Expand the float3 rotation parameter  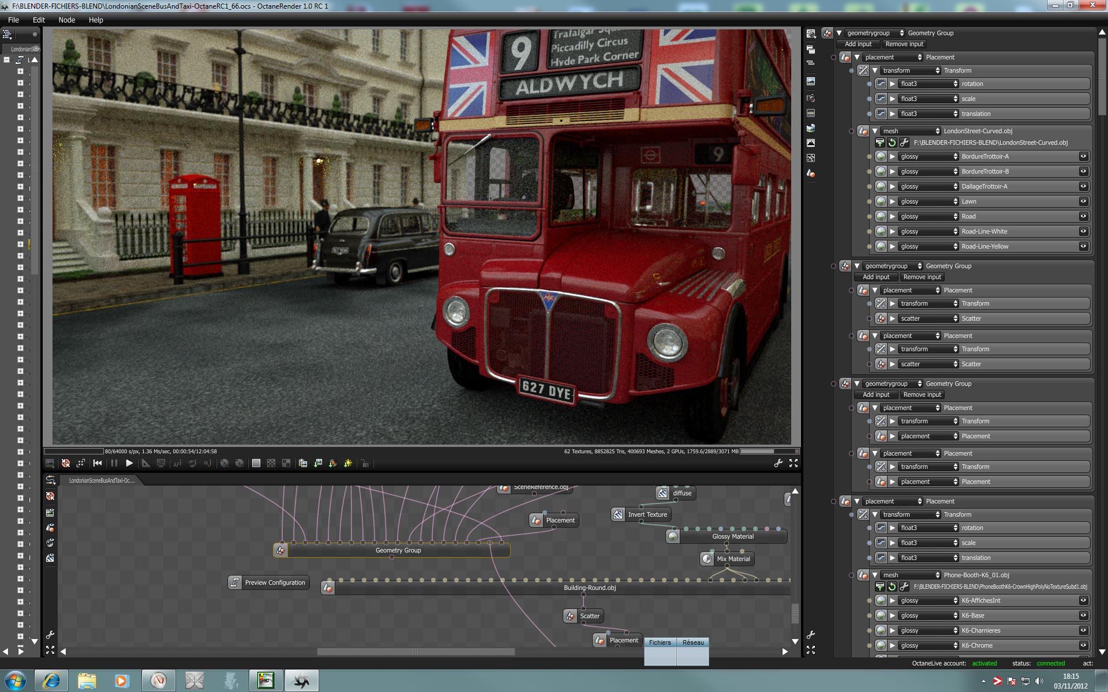[892, 84]
